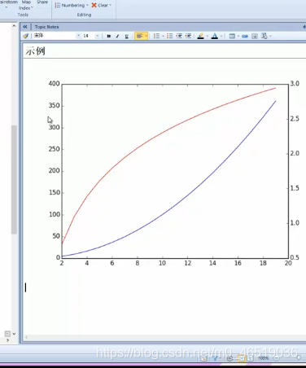Screen dimensions: 306x368
Task: Click the 100% zoom level in status bar
Action: click(263, 358)
